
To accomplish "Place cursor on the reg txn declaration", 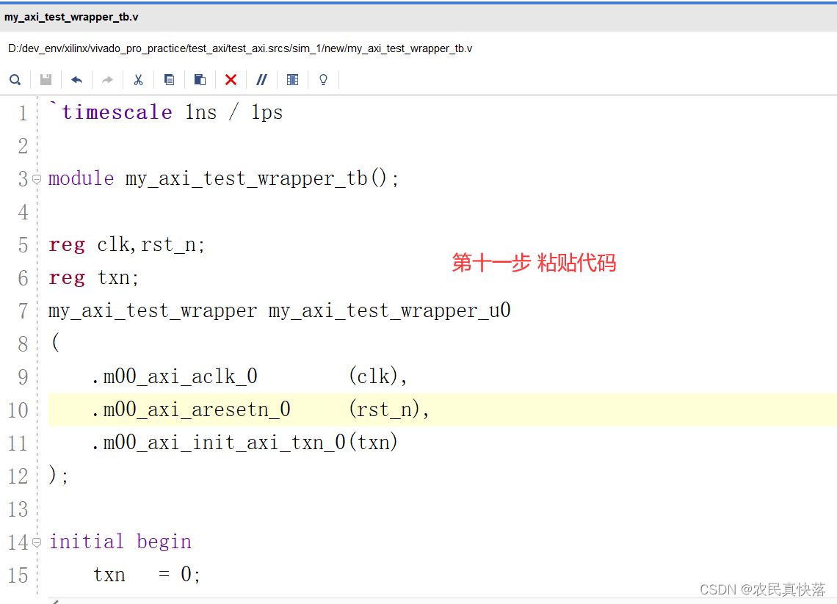I will click(94, 277).
